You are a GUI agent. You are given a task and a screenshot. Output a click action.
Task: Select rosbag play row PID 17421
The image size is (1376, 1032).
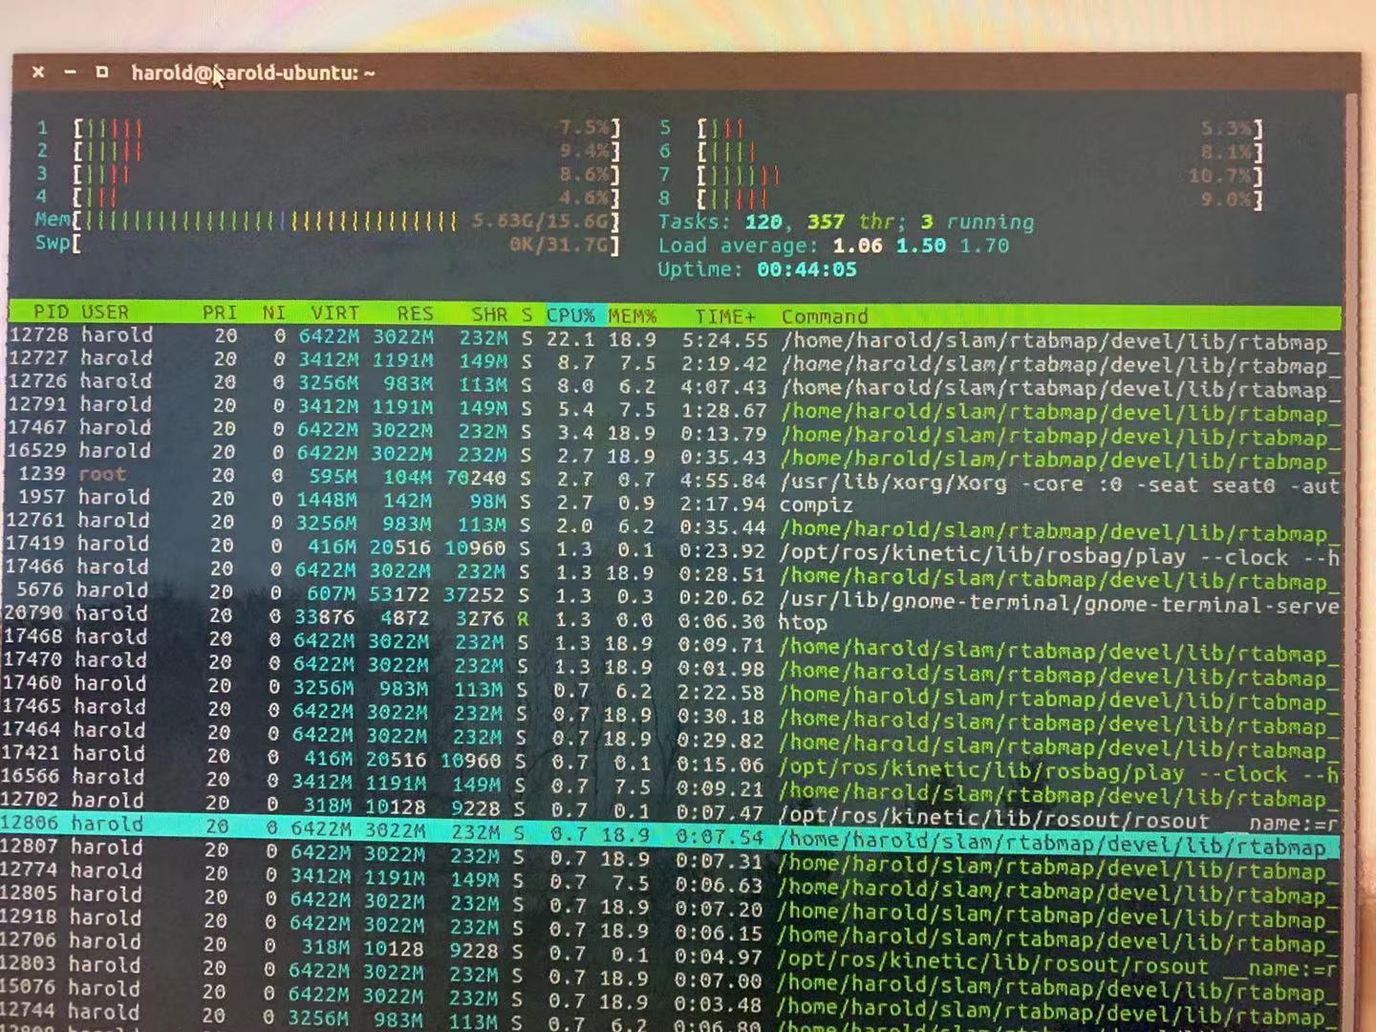(672, 760)
